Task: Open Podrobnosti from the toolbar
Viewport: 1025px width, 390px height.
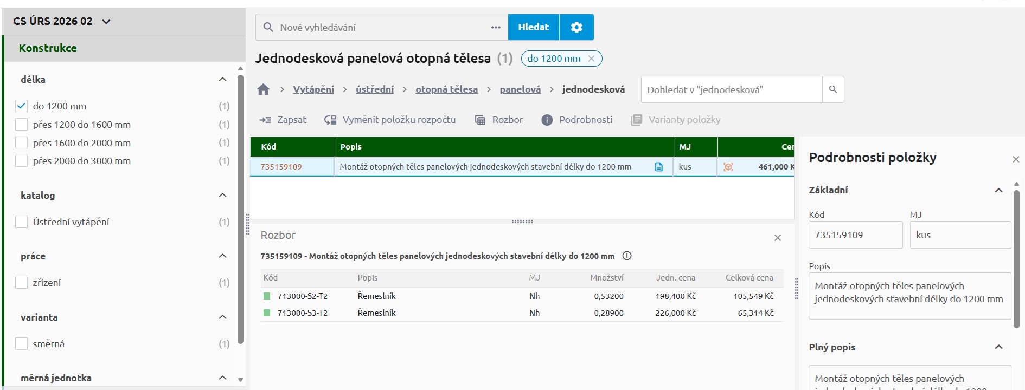Action: [577, 120]
